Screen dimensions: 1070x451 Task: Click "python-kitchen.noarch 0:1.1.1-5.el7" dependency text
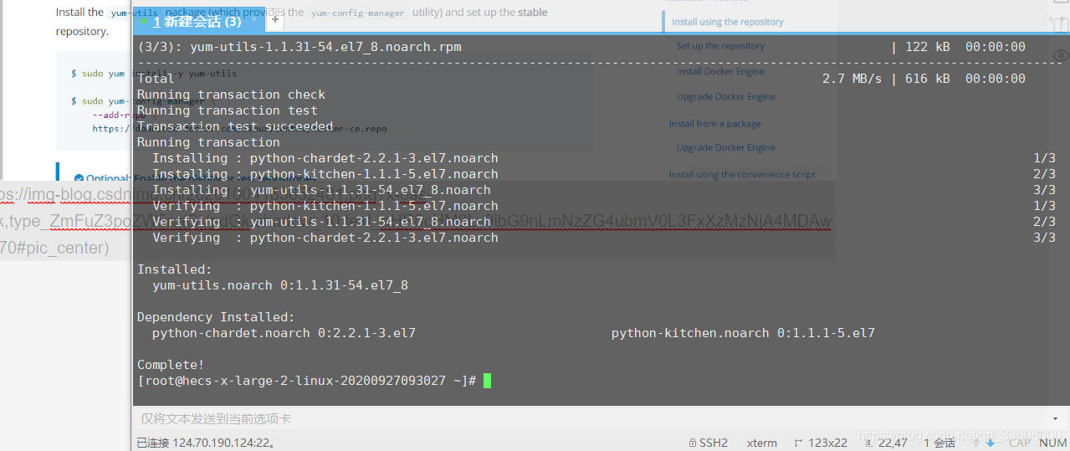(x=743, y=333)
